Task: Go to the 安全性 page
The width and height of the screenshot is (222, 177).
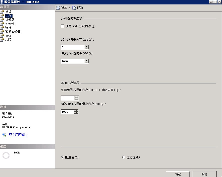Action: (x=10, y=24)
